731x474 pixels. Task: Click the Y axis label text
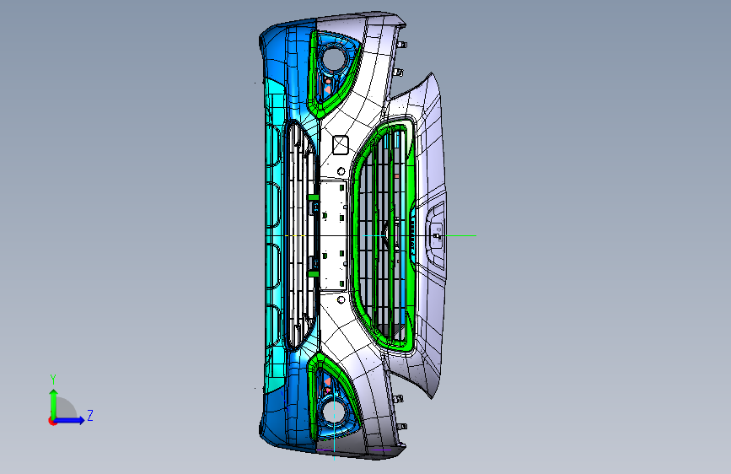point(53,380)
